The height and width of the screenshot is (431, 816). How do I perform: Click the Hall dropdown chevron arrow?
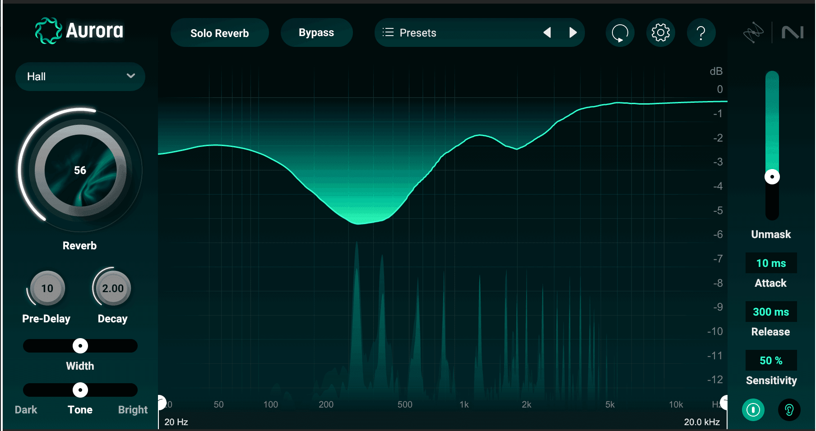(131, 76)
